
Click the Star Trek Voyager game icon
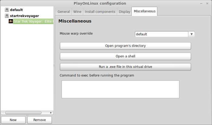pyautogui.click(x=11, y=21)
